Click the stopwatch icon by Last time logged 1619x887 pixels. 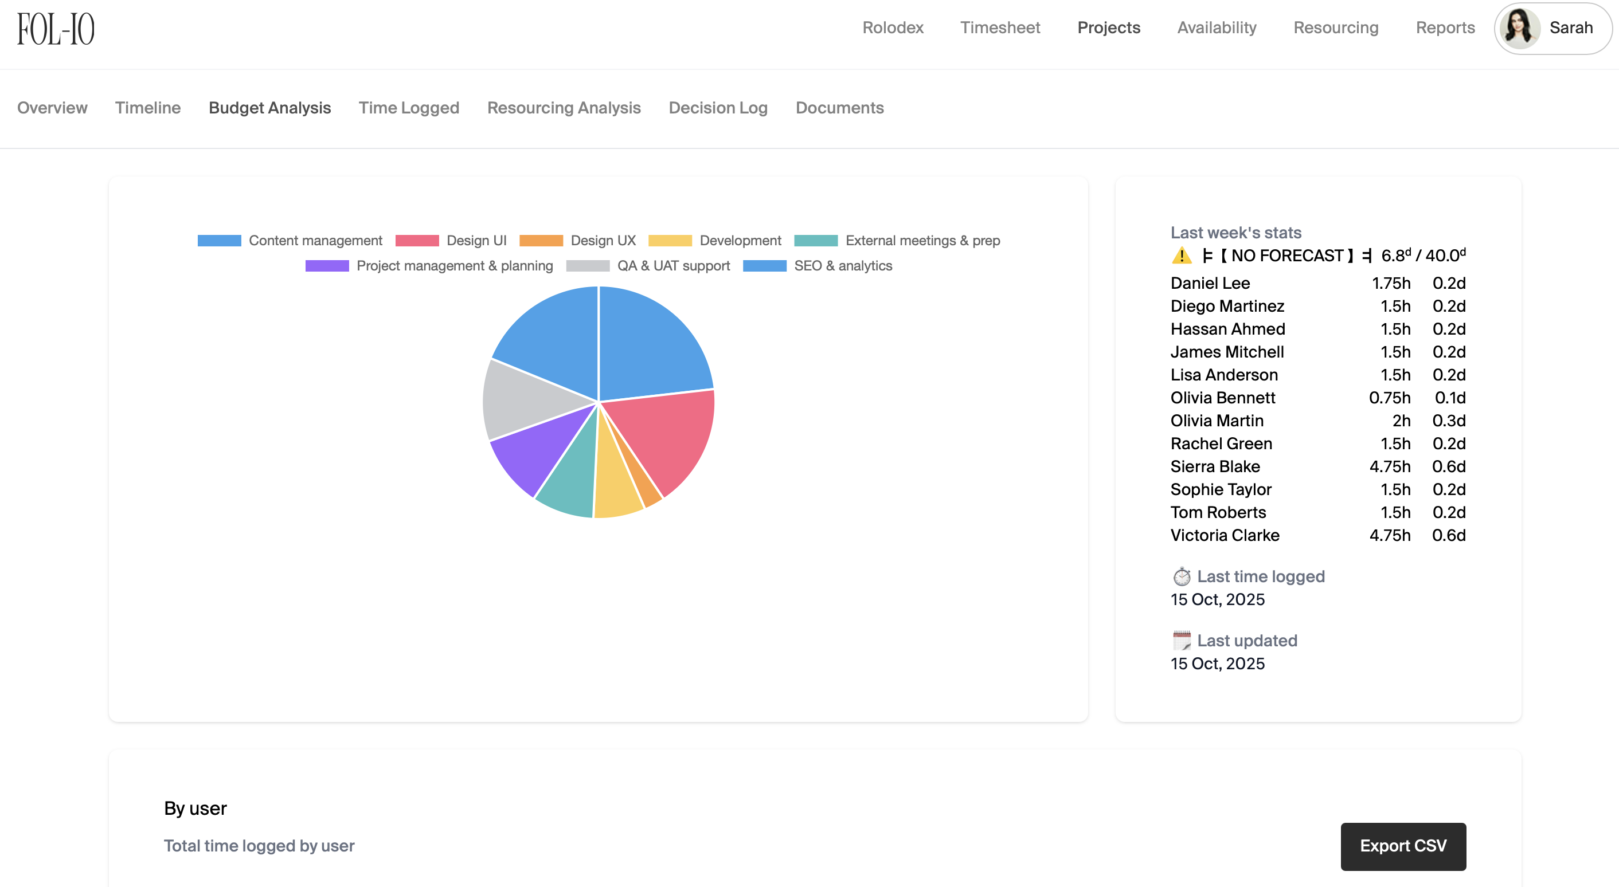pyautogui.click(x=1182, y=576)
